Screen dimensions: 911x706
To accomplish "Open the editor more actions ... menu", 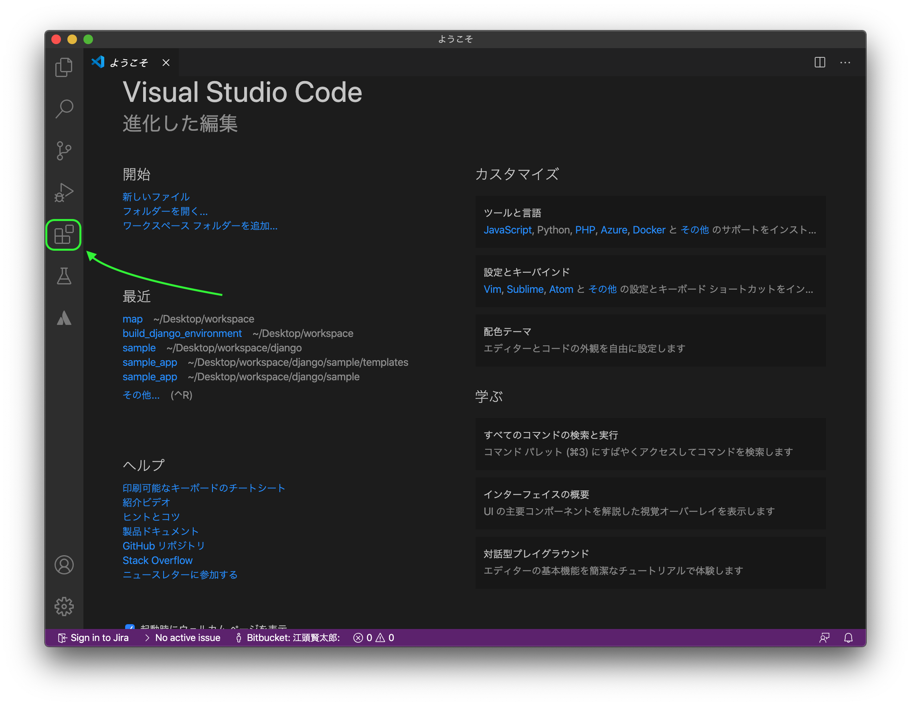I will click(845, 63).
